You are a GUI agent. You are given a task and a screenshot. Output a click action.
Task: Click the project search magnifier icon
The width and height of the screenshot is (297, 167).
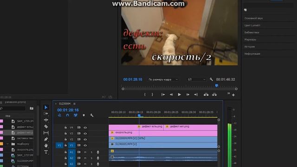coord(1,109)
